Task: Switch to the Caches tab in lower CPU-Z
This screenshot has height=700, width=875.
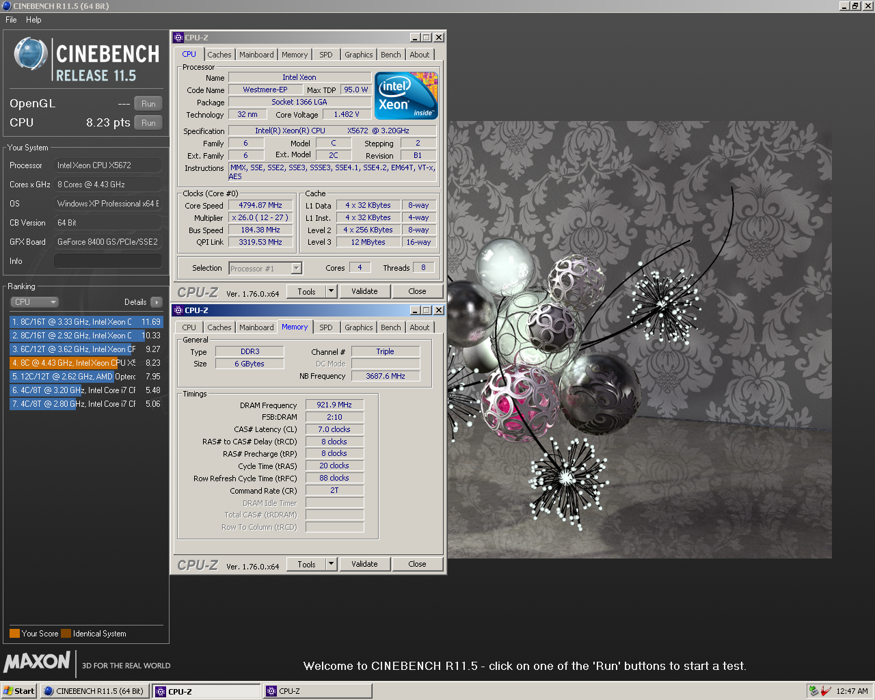Action: pyautogui.click(x=219, y=327)
